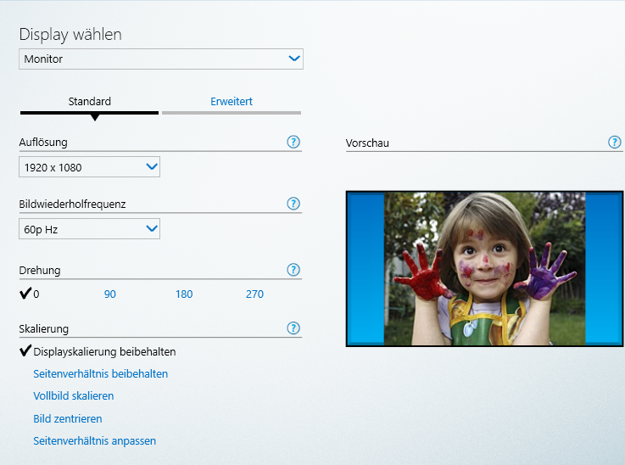Click the preview image of the child

click(484, 268)
